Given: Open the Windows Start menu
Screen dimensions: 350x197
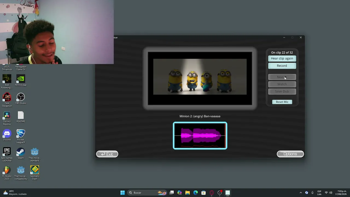Looking at the screenshot, I should [122, 193].
